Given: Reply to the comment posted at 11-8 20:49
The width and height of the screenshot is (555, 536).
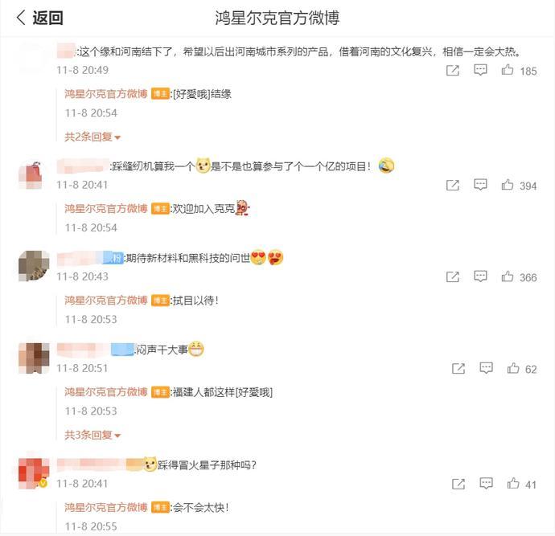Looking at the screenshot, I should point(480,70).
